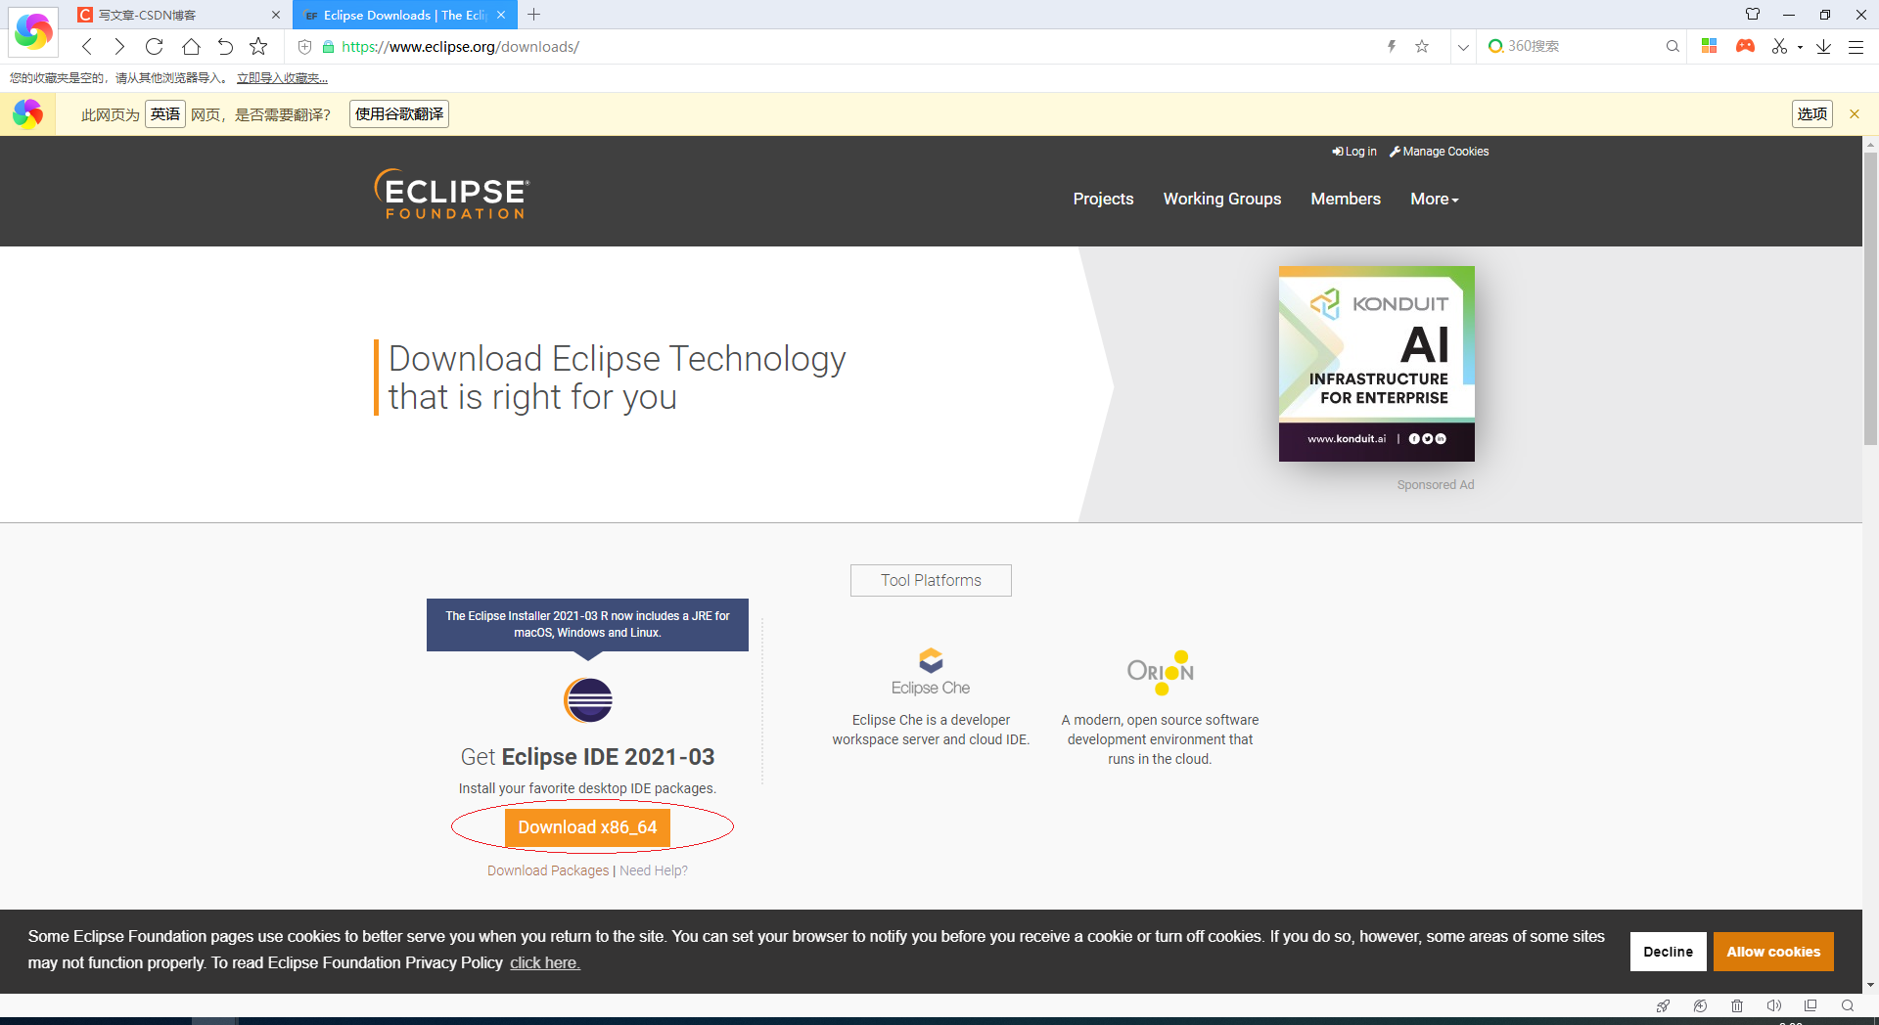
Task: Click the shield security icon in address bar
Action: (304, 47)
